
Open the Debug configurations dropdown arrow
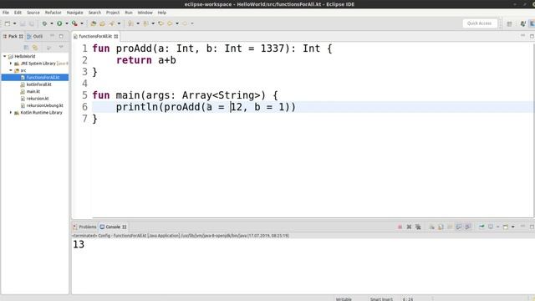(52, 23)
